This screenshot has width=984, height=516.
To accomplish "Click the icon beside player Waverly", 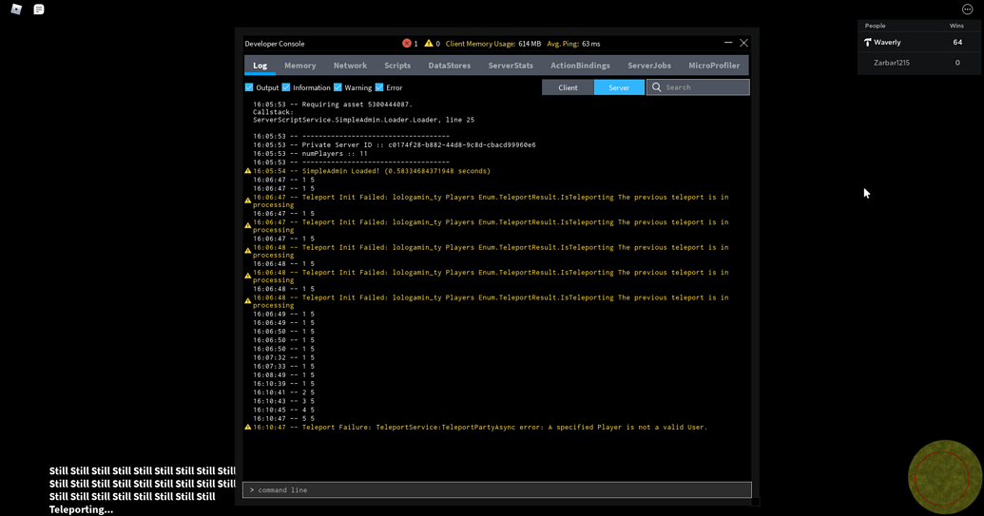I will pos(867,43).
